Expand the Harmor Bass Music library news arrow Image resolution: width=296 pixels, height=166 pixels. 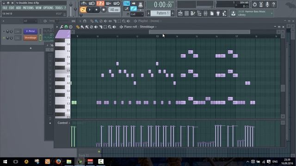tap(272, 13)
